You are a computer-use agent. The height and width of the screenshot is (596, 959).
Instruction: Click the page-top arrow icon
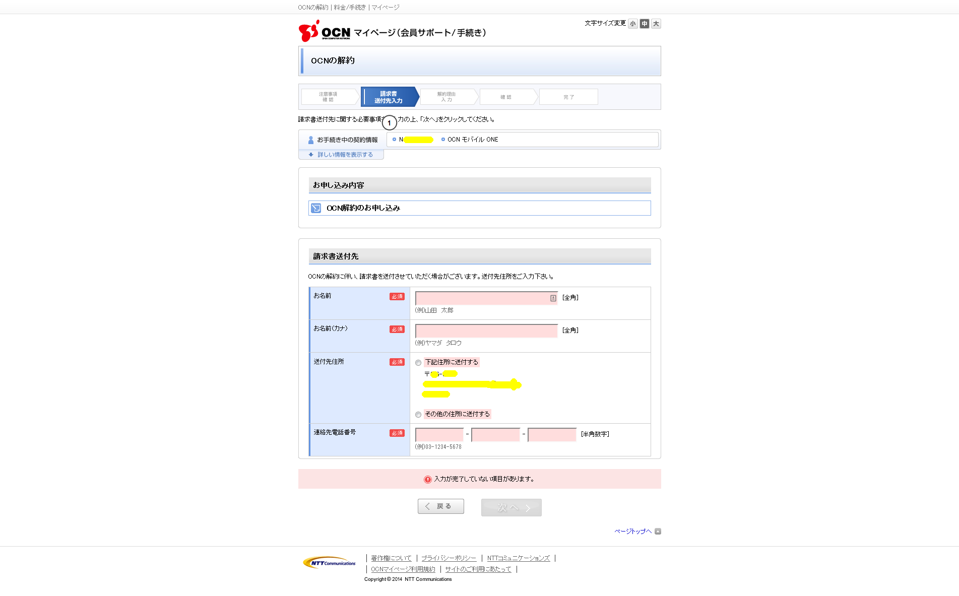coord(658,531)
